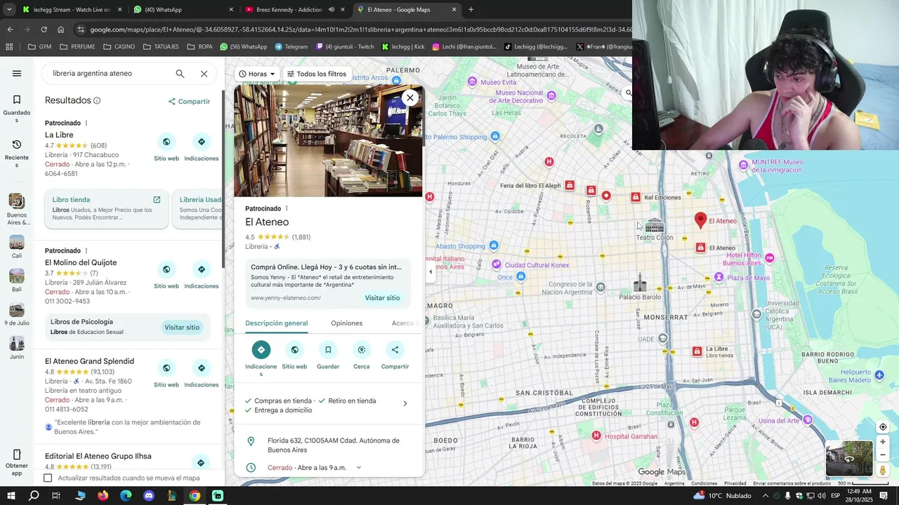The height and width of the screenshot is (505, 899).
Task: Get Indicaciones for El Ateneo Grand Splendid
Action: [202, 368]
